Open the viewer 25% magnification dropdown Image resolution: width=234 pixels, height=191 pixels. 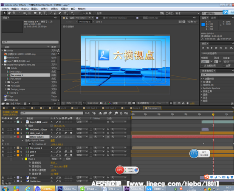point(71,103)
